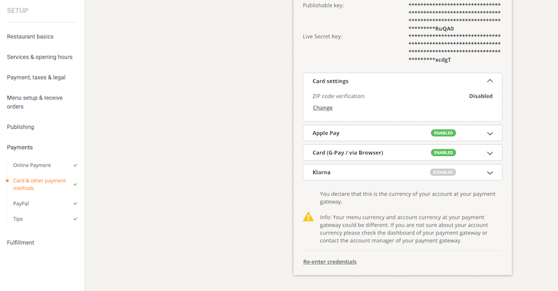Click the Klarna DISABLED badge
Image resolution: width=558 pixels, height=291 pixels.
443,172
